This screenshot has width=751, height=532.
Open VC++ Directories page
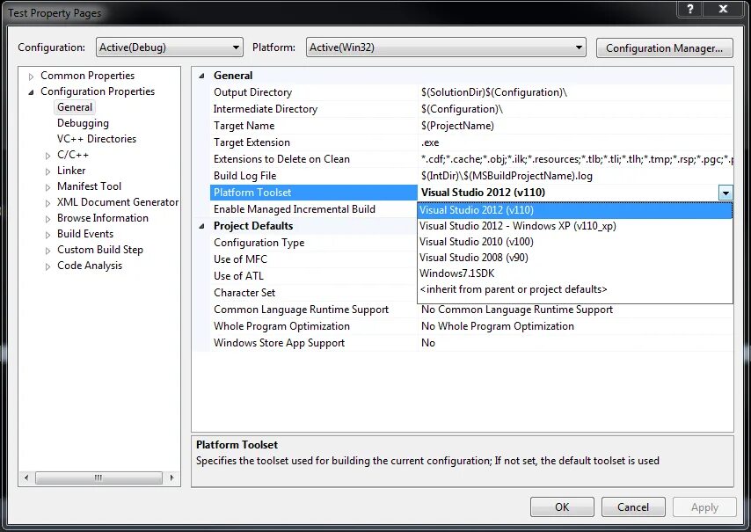pos(97,139)
